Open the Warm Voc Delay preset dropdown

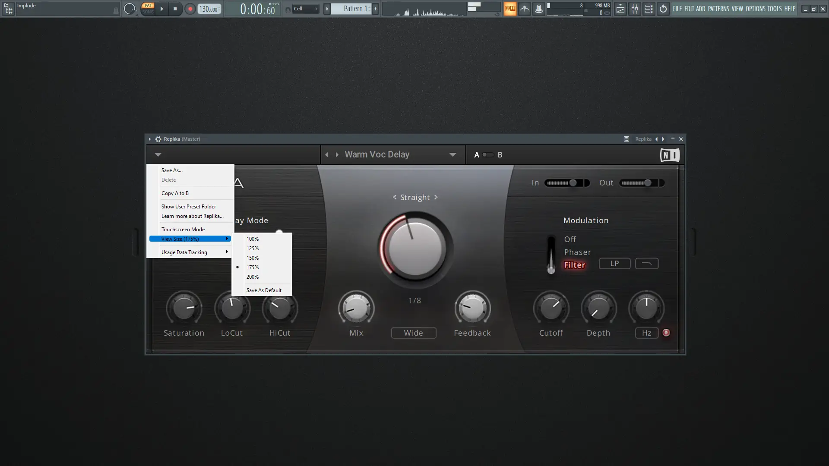[452, 154]
